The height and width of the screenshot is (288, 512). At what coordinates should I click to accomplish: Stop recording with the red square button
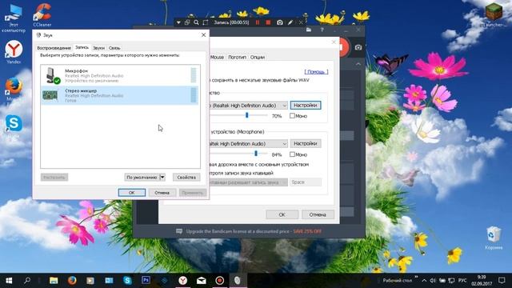pos(268,22)
